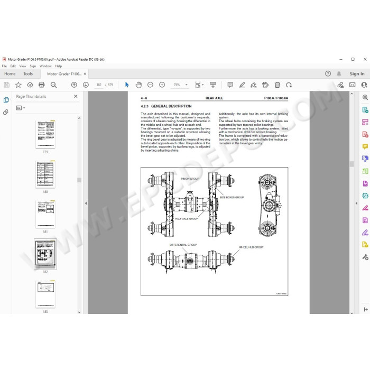Image resolution: width=370 pixels, height=370 pixels.
Task: Go to the previous page arrow
Action: click(x=74, y=85)
